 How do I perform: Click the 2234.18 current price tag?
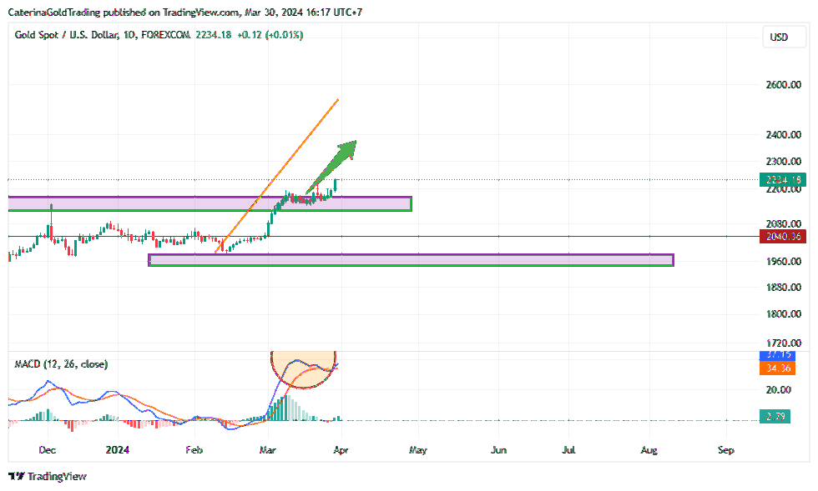pyautogui.click(x=783, y=180)
